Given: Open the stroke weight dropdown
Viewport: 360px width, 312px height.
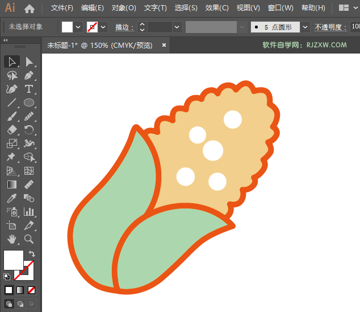Looking at the screenshot, I should pos(177,27).
